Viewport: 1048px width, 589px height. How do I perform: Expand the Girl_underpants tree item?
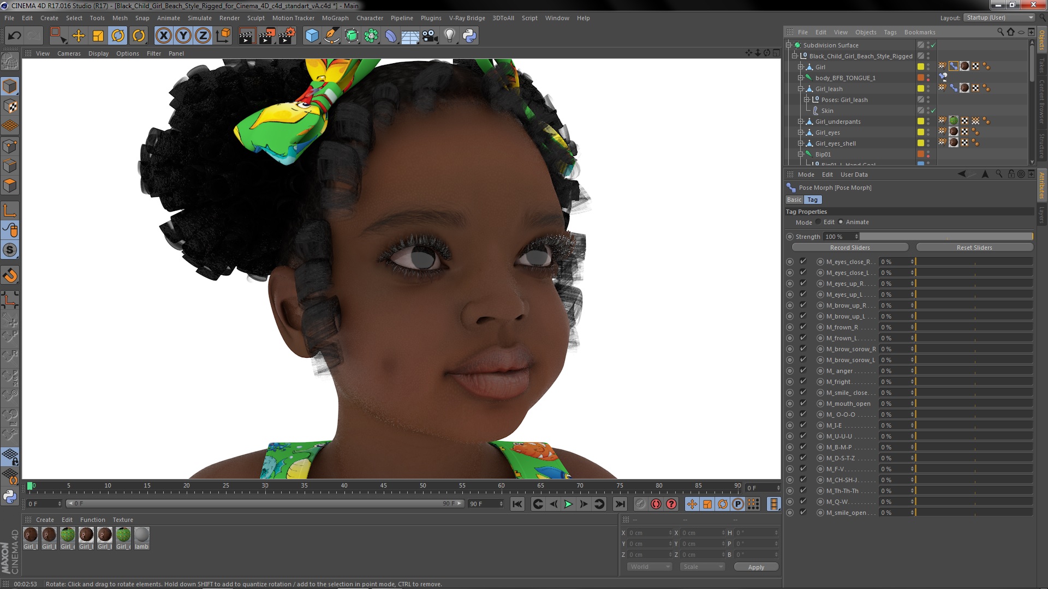click(x=801, y=122)
